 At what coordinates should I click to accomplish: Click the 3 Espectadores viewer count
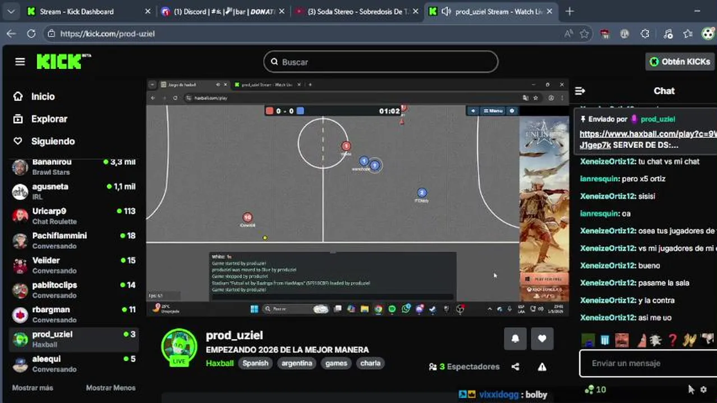pyautogui.click(x=464, y=367)
